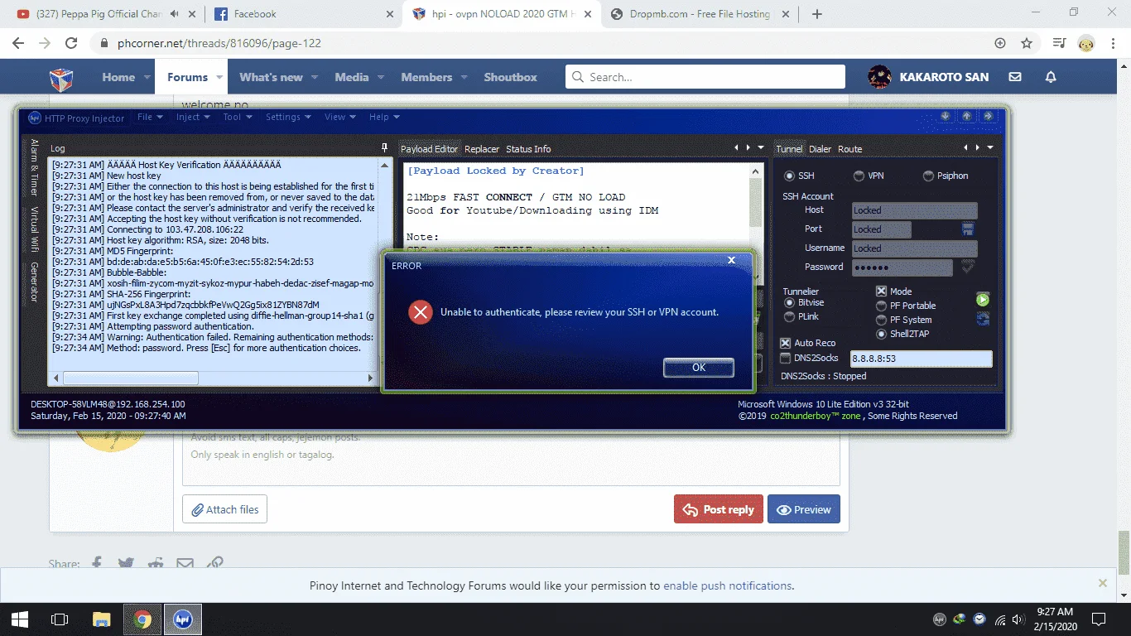Click the Attach files button
This screenshot has height=636, width=1131.
[224, 509]
